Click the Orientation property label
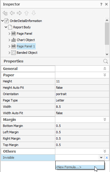Image resolution: width=110 pixels, height=172 pixels. coord(11,94)
